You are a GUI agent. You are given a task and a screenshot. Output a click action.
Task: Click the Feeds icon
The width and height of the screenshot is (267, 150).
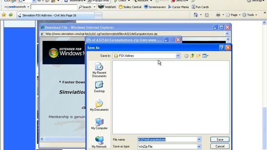click(207, 15)
